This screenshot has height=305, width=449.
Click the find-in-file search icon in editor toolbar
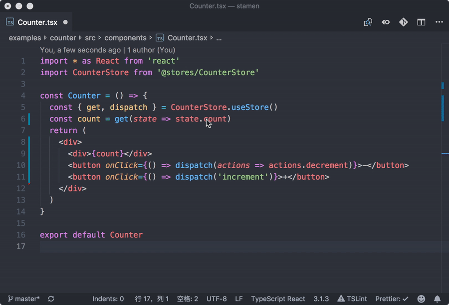tap(368, 22)
